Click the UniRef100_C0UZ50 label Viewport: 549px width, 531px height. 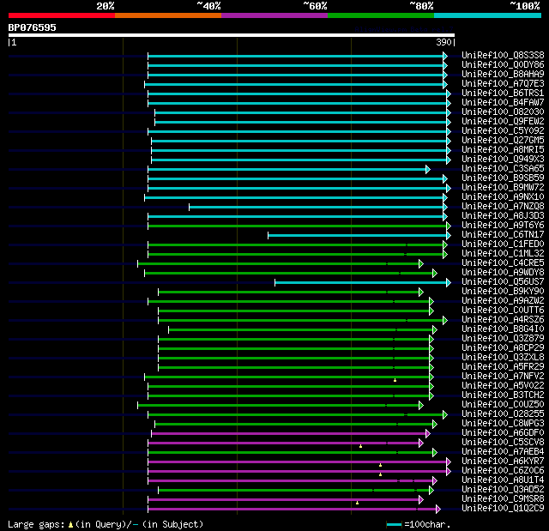point(503,405)
